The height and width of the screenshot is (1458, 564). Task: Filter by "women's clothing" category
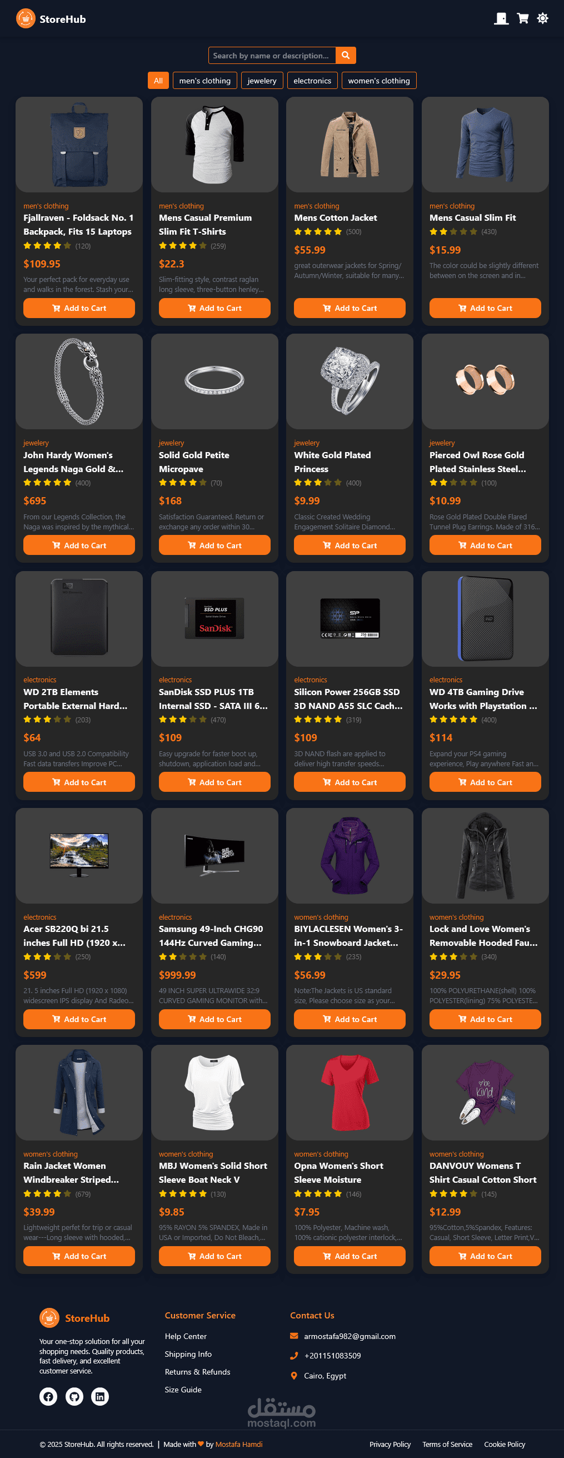click(379, 81)
